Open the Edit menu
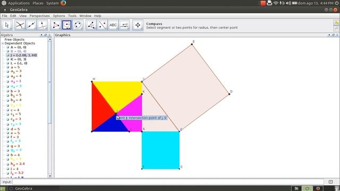The image size is (340, 191). (13, 16)
